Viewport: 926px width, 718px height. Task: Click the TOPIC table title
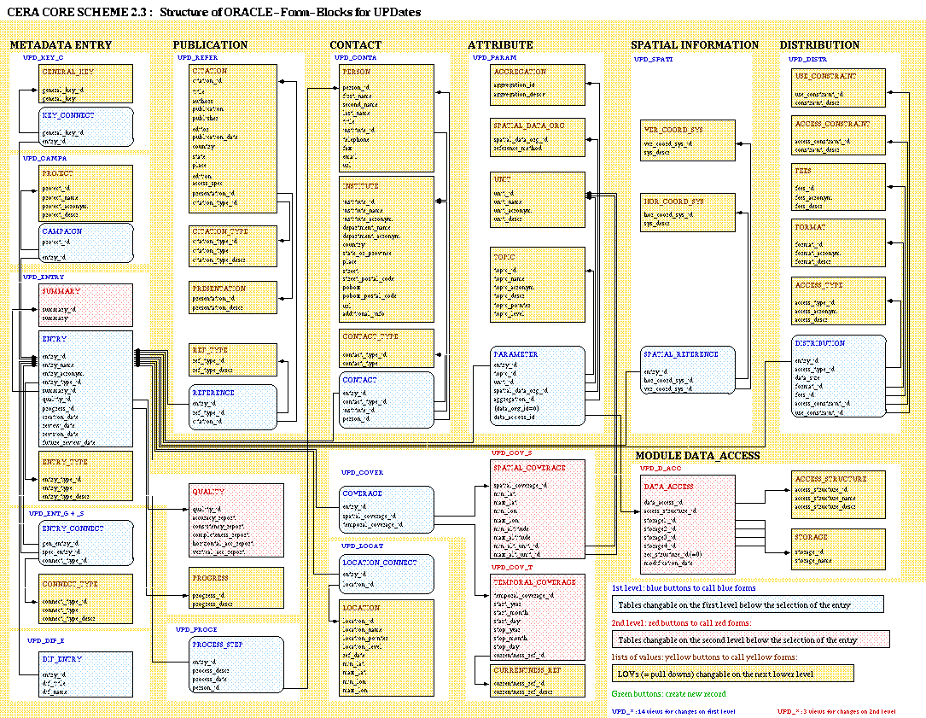click(x=504, y=257)
